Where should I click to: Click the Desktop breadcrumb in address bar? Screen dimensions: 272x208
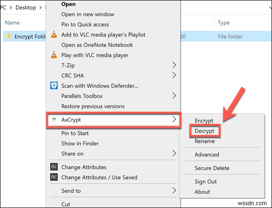coord(26,7)
